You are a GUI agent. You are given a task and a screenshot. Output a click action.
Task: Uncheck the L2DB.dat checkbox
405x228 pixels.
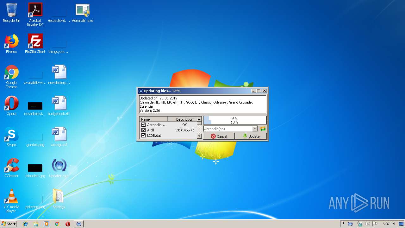(143, 136)
